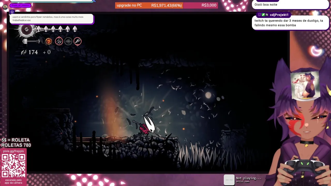Click the crossed-eye badge beside cdjProjekt1
Viewport: 331px width, 186px height.
[x=267, y=15]
